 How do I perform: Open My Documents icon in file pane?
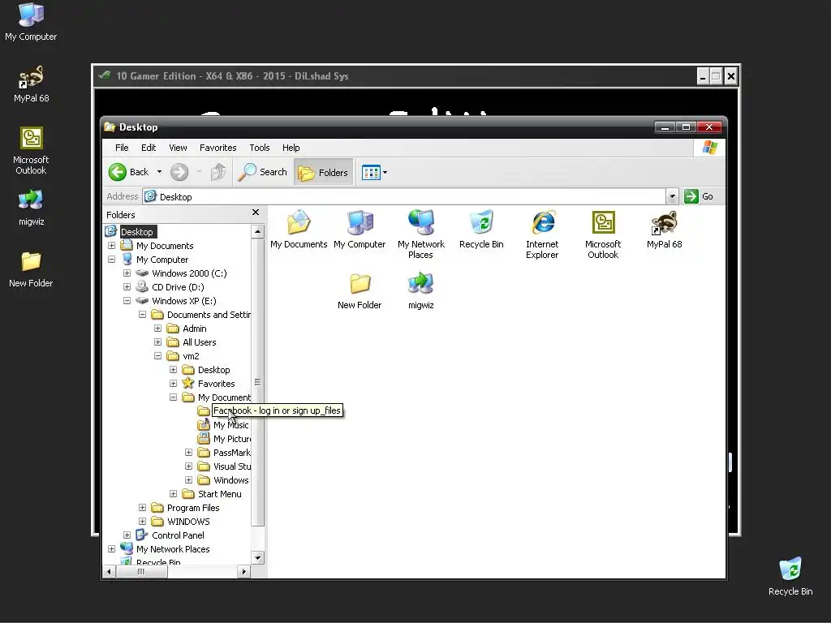[x=299, y=229]
